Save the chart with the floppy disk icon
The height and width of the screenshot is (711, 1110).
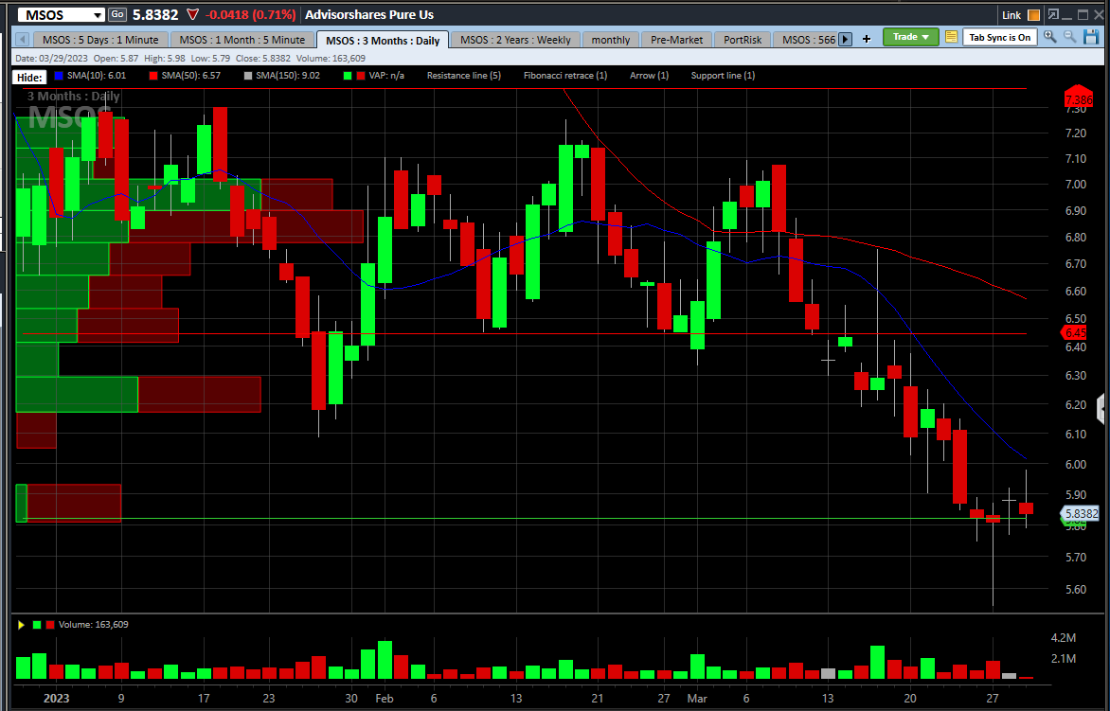coord(1090,37)
